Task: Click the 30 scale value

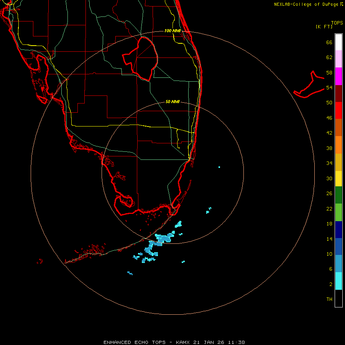Action: point(329,178)
